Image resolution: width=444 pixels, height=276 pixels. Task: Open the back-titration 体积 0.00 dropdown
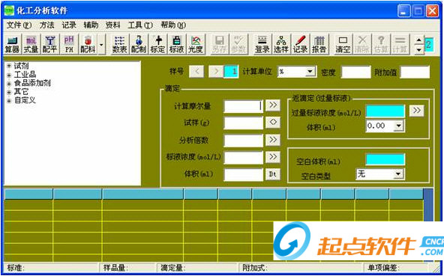pyautogui.click(x=399, y=126)
